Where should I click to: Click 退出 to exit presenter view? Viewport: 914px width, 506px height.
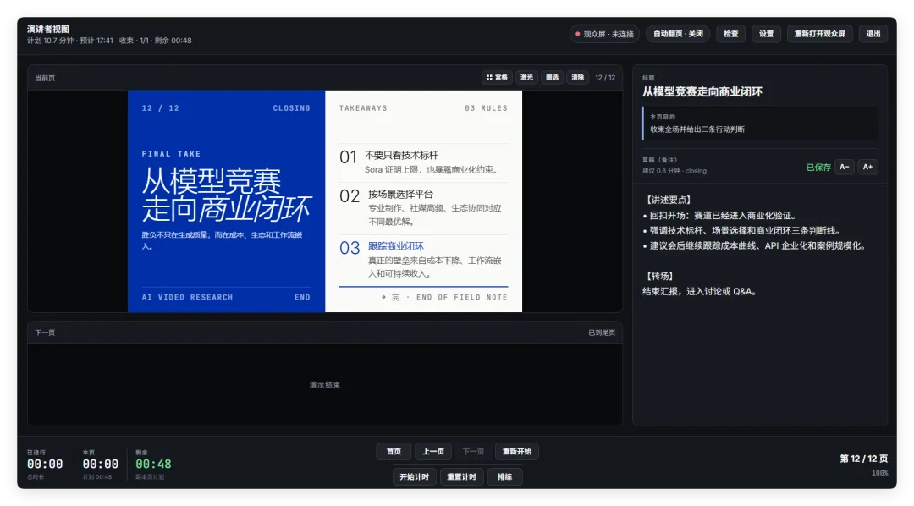coord(873,34)
